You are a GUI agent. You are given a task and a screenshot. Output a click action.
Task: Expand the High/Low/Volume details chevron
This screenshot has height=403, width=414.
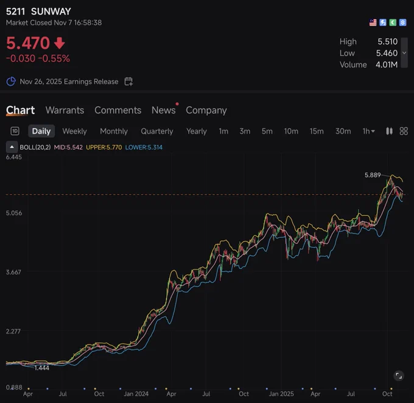click(404, 53)
